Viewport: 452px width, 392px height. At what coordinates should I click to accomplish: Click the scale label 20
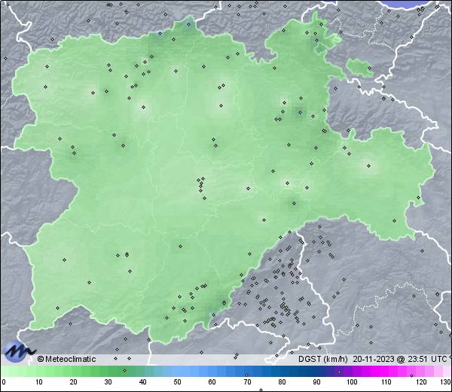click(x=74, y=382)
